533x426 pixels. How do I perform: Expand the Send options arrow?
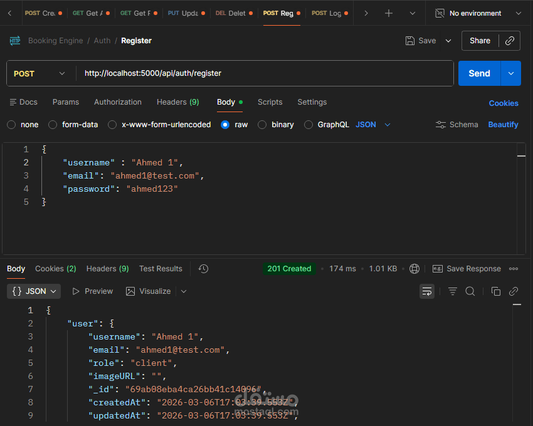(511, 73)
